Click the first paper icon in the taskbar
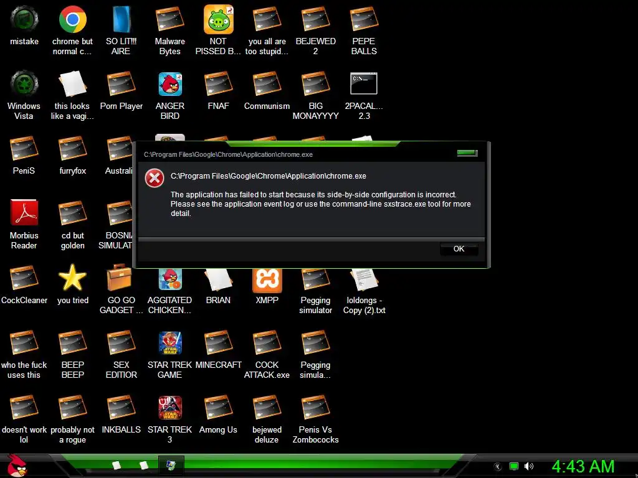Image resolution: width=638 pixels, height=478 pixels. (x=117, y=465)
